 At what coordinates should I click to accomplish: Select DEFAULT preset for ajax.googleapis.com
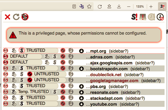click(23, 62)
